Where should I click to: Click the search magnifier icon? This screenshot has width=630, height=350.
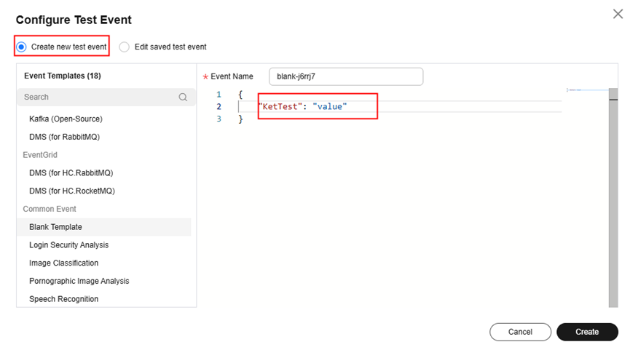[x=183, y=97]
